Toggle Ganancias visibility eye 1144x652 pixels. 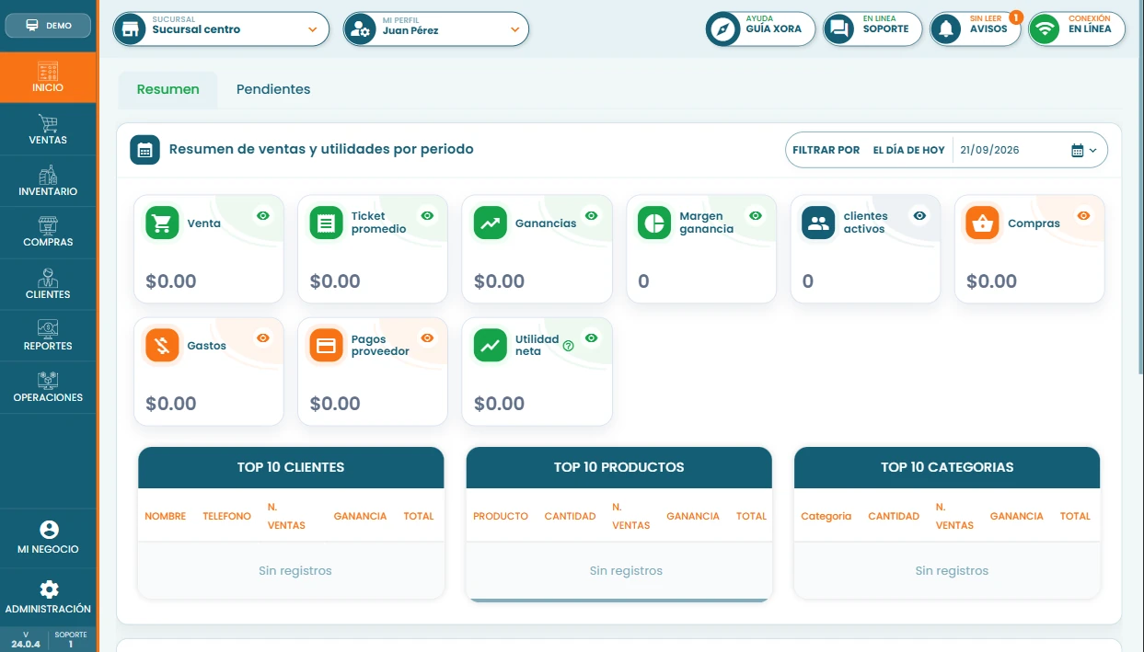point(591,216)
